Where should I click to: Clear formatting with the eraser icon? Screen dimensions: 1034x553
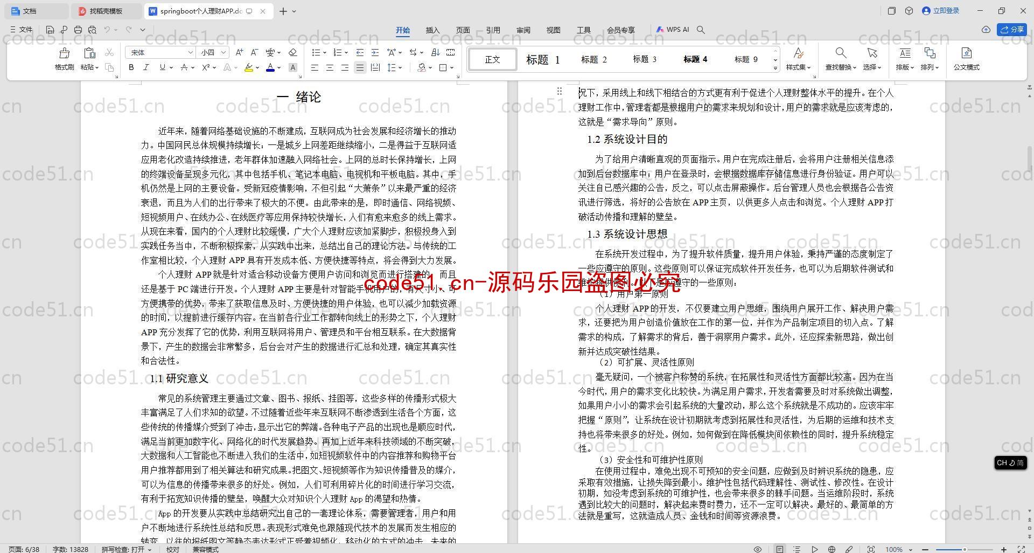(292, 52)
